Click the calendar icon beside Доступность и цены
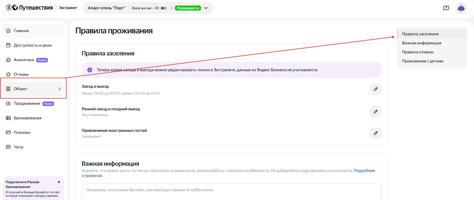This screenshot has height=200, width=474. tap(8, 45)
